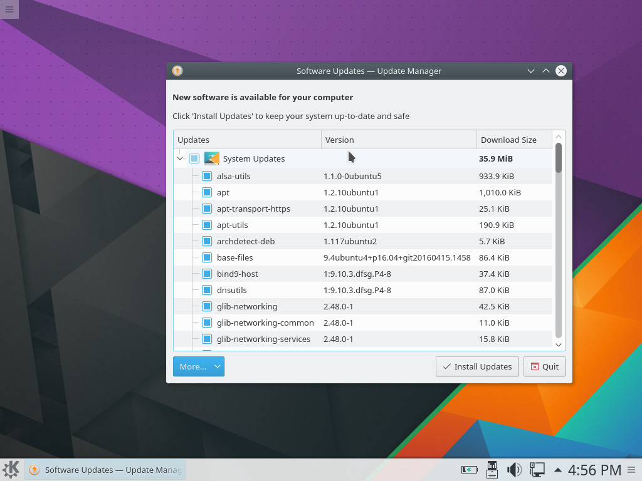Image resolution: width=642 pixels, height=481 pixels.
Task: Click the System Updates category icon
Action: [x=212, y=158]
